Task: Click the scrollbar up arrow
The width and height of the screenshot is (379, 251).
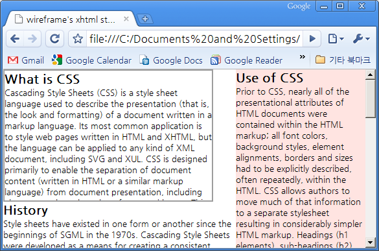Action: coord(370,75)
